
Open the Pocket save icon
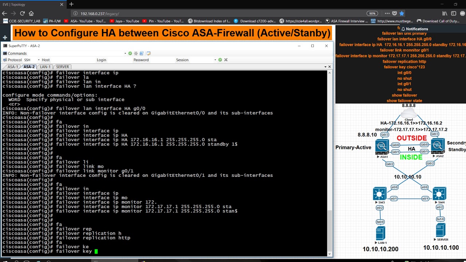point(394,13)
